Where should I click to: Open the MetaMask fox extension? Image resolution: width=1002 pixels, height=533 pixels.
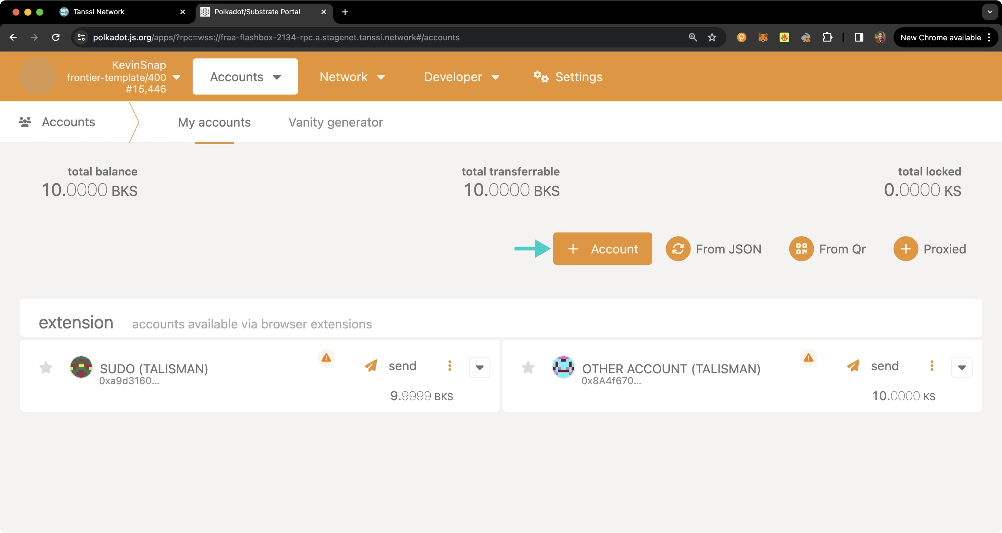pyautogui.click(x=763, y=37)
